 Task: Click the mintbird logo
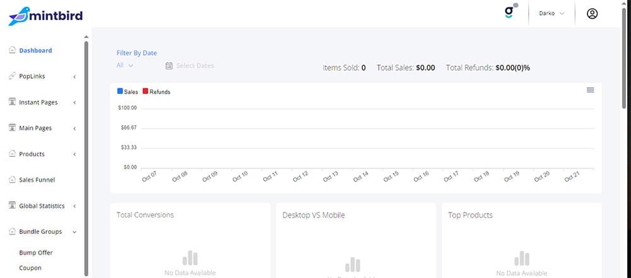(45, 15)
